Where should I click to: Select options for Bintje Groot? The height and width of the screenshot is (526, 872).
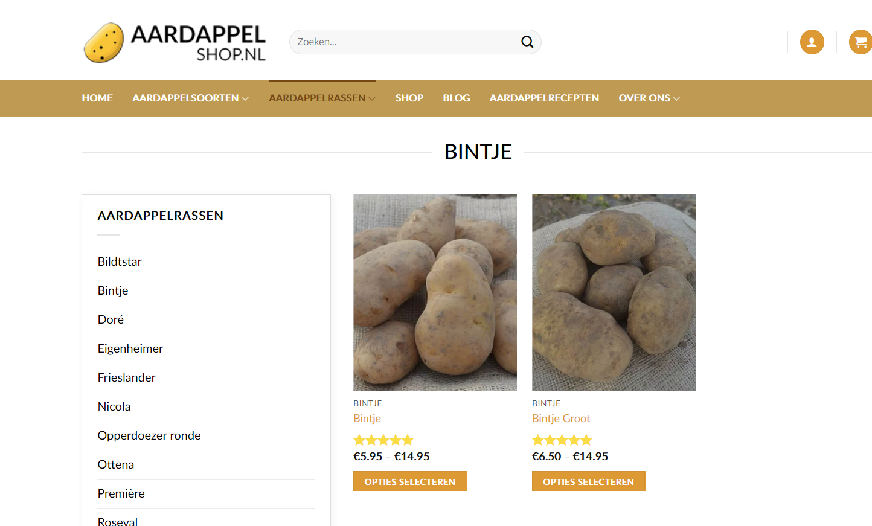[x=589, y=481]
